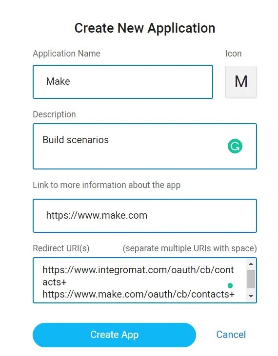Image resolution: width=278 pixels, height=356 pixels.
Task: Submit with the Create App button
Action: [x=114, y=335]
